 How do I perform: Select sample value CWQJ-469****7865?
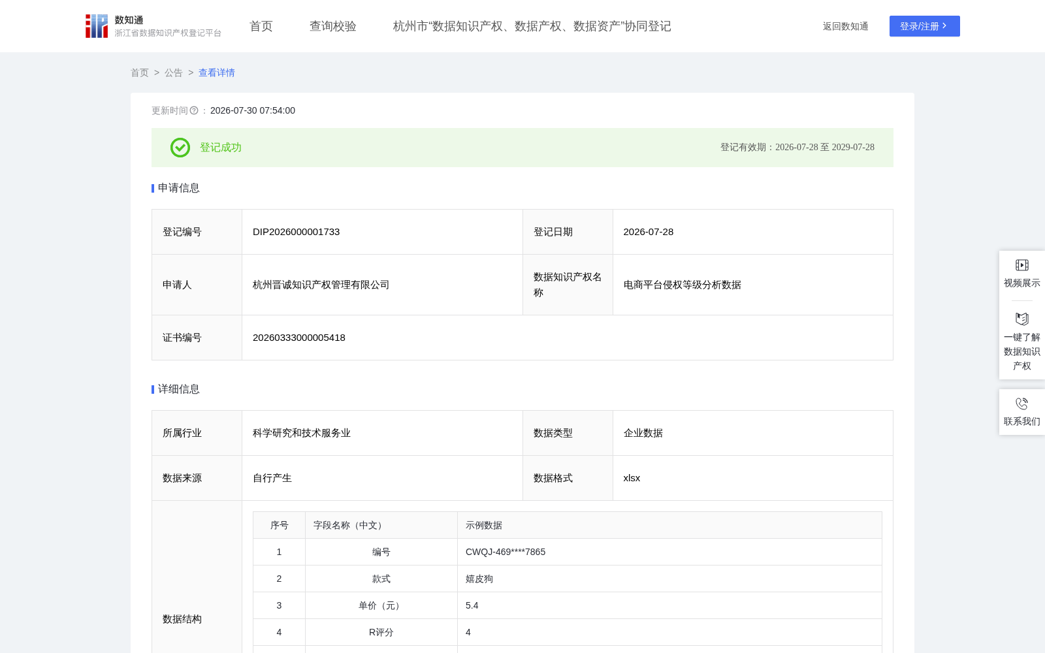tap(506, 552)
